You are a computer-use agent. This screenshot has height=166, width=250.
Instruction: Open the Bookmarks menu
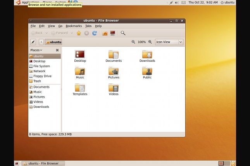pyautogui.click(x=74, y=26)
